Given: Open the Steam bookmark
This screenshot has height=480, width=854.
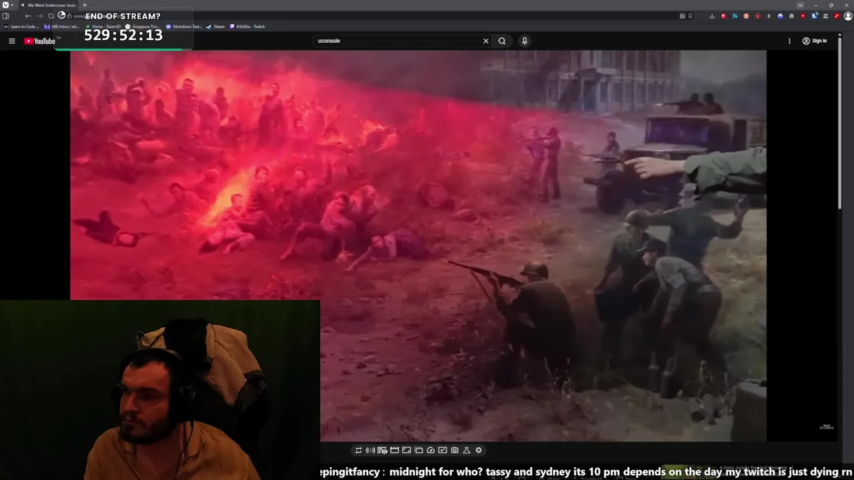Looking at the screenshot, I should coord(215,27).
